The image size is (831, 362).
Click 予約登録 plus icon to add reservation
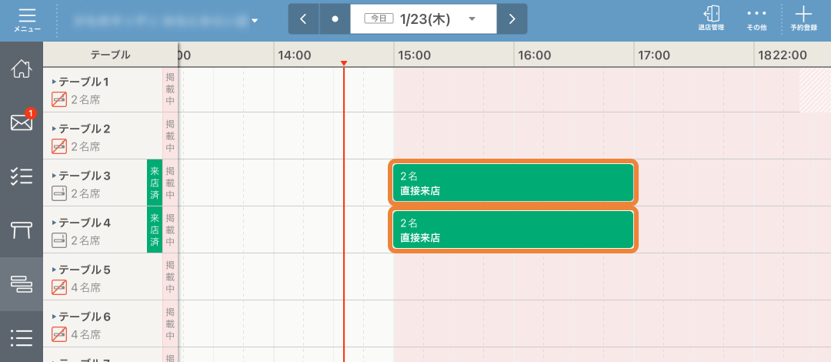pos(803,18)
